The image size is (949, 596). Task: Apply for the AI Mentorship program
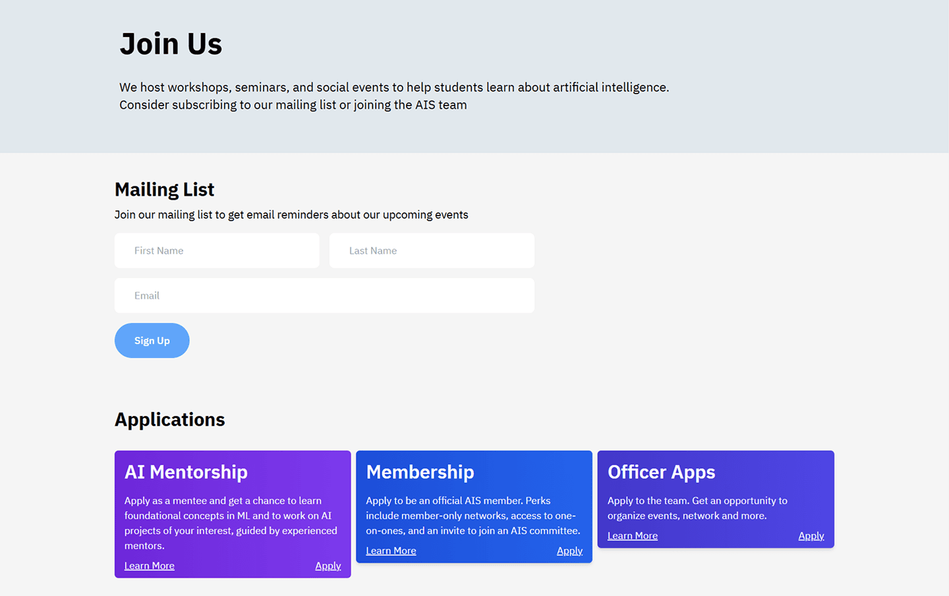click(328, 566)
